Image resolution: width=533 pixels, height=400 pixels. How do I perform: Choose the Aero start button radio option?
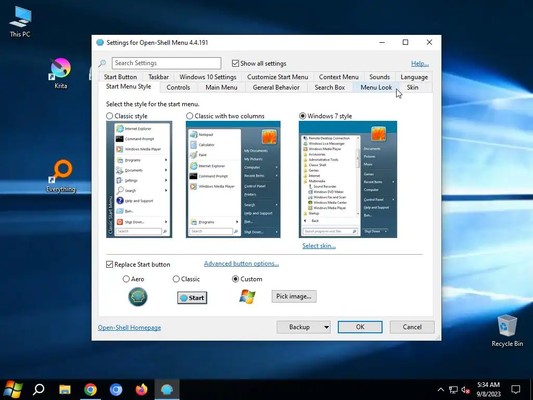(x=126, y=279)
